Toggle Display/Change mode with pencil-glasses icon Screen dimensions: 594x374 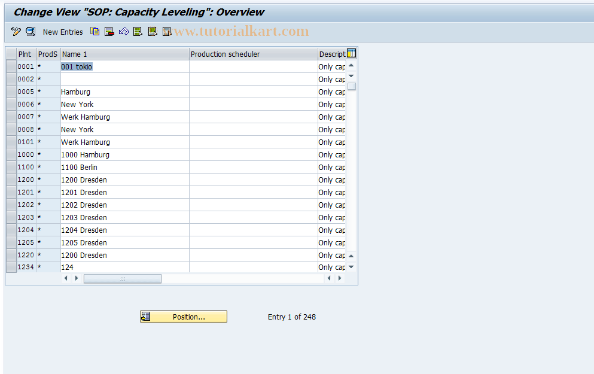pos(15,32)
